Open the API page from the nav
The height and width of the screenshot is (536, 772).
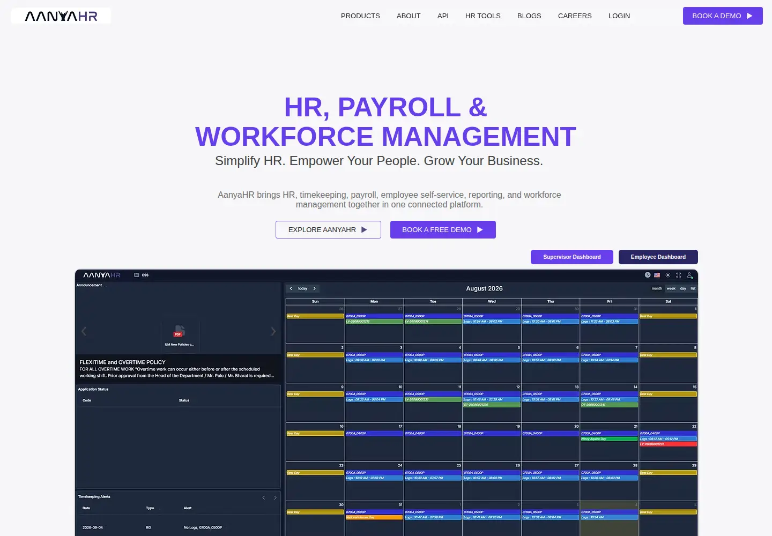[443, 16]
